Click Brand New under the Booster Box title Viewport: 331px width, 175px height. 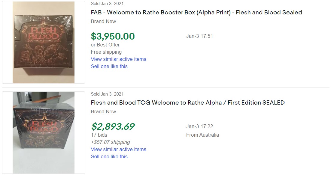pyautogui.click(x=103, y=22)
